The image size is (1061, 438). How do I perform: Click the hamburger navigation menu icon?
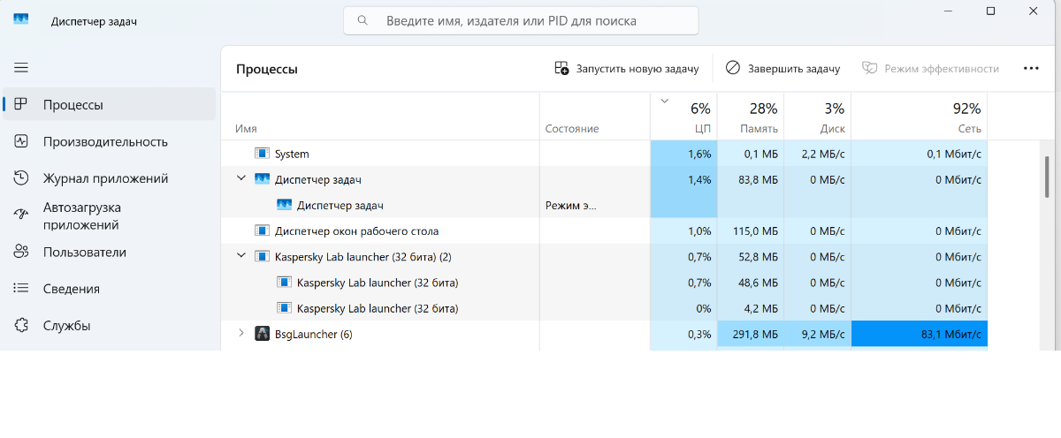pos(21,67)
